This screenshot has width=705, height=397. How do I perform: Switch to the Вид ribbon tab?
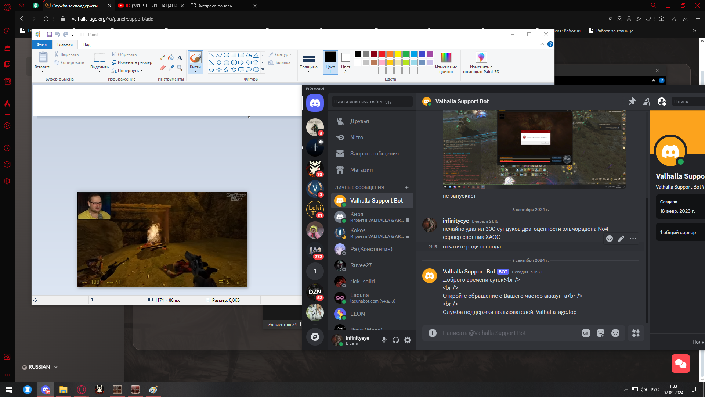click(87, 44)
